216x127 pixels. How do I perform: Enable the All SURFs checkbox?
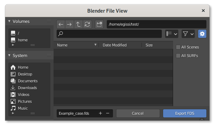[178, 56]
